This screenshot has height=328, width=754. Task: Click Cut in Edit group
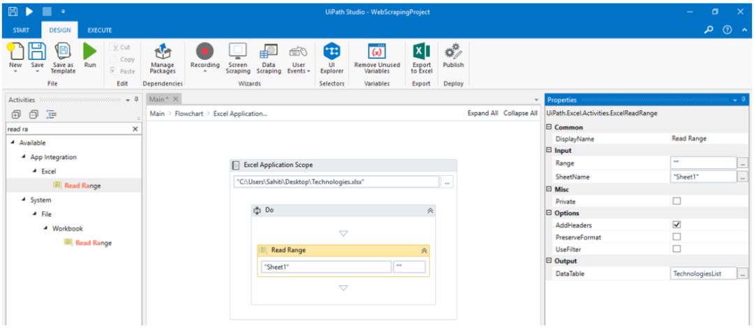121,47
